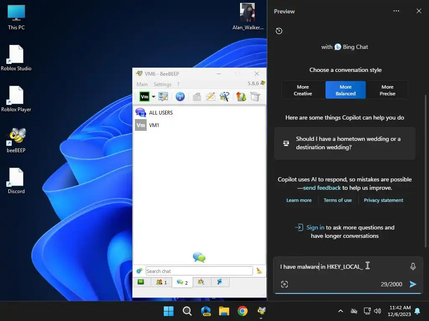Image resolution: width=429 pixels, height=321 pixels.
Task: Select More Precise conversation style
Action: point(388,90)
